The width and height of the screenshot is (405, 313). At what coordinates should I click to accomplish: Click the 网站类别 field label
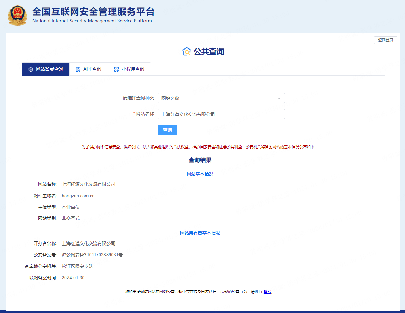pos(48,218)
